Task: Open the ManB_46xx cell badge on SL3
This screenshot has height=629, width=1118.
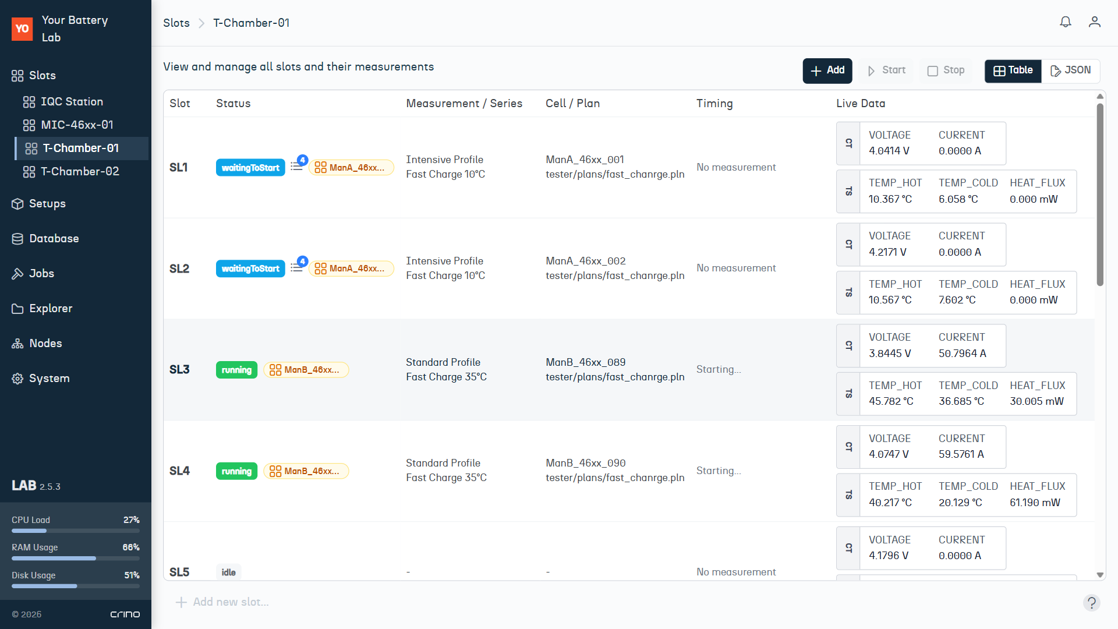Action: 306,369
